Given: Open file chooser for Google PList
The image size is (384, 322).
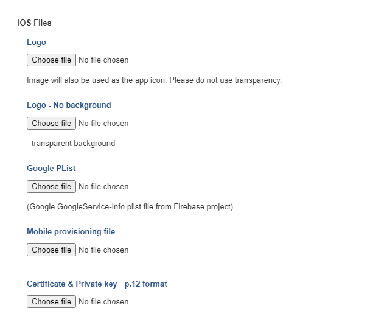Looking at the screenshot, I should coord(51,186).
